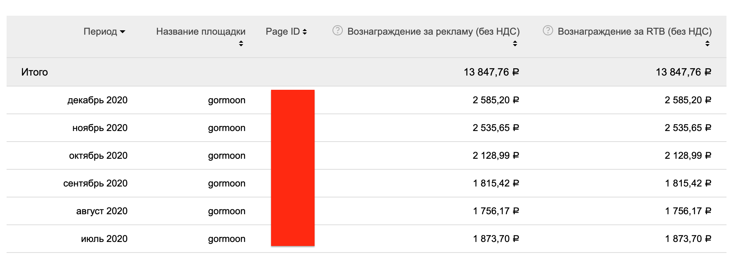Click sort arrows under Вознаграждение за рекламу
Viewport: 736px width, 254px height.
[x=515, y=44]
